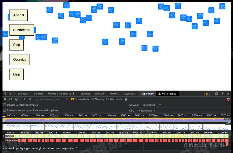Click the yellow warning issues badge
The width and height of the screenshot is (233, 153).
(x=208, y=93)
